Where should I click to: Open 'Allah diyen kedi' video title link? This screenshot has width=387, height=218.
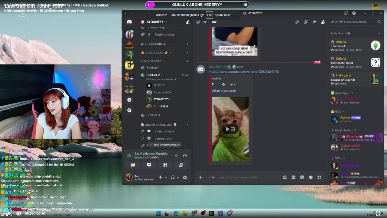pyautogui.click(x=224, y=91)
